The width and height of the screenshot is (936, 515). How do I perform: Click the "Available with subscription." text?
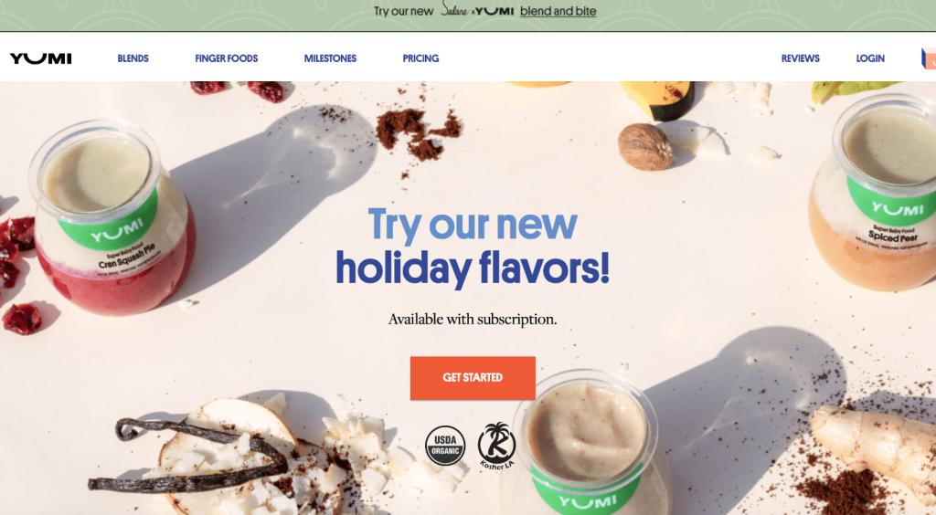[x=473, y=320]
